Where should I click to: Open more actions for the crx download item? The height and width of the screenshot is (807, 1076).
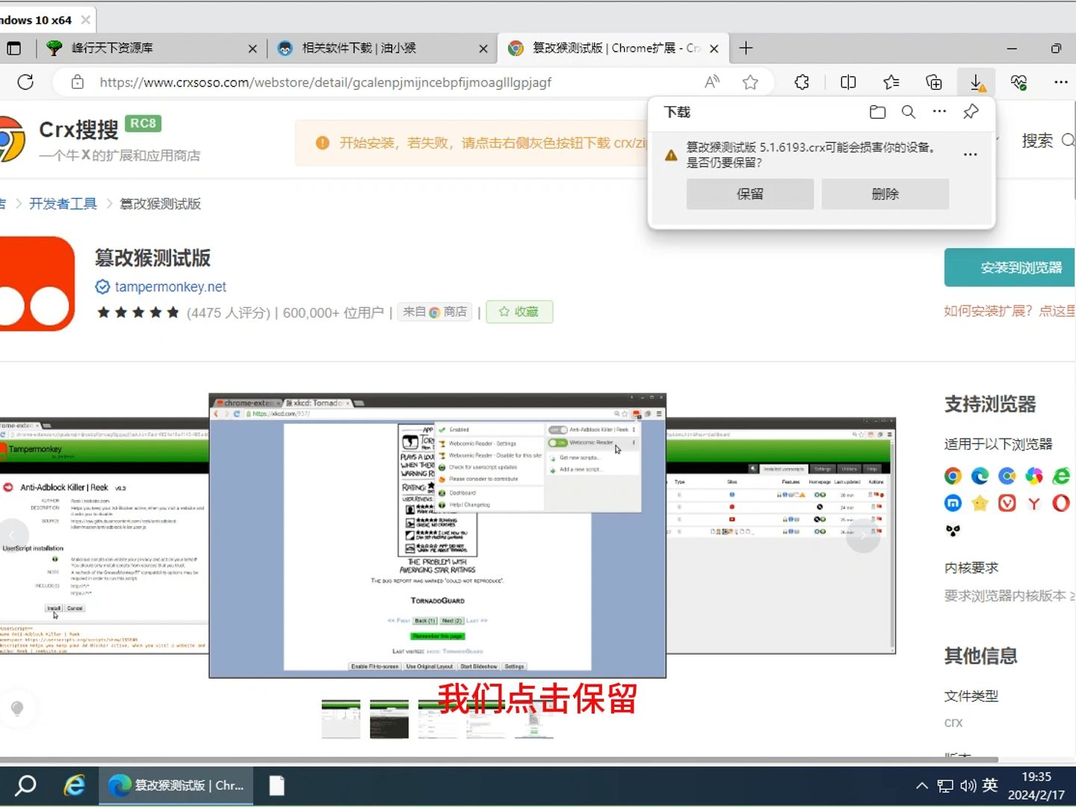(971, 155)
